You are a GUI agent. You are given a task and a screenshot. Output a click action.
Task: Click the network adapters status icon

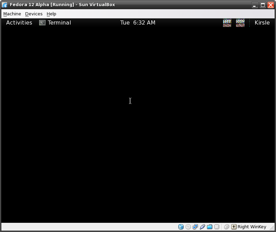(x=195, y=227)
